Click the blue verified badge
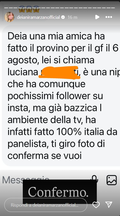The height and width of the screenshot is (216, 120). pos(63,17)
